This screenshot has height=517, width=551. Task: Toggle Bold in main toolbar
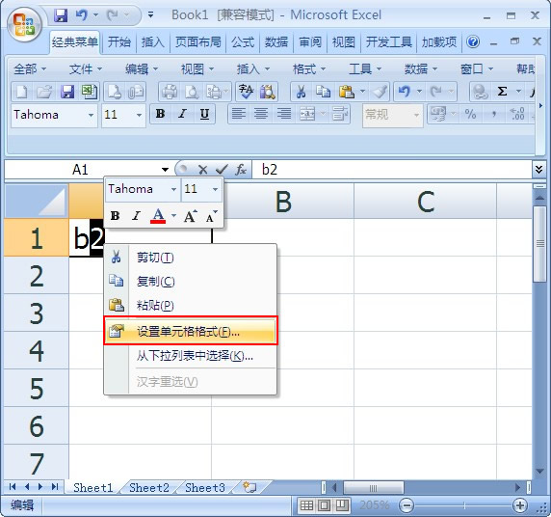pyautogui.click(x=160, y=114)
